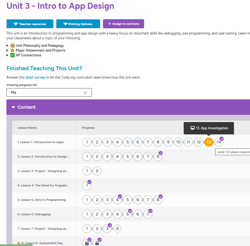Select level 2 in Lesson 3 row
Screen dimensions: 250x246
click(x=97, y=171)
